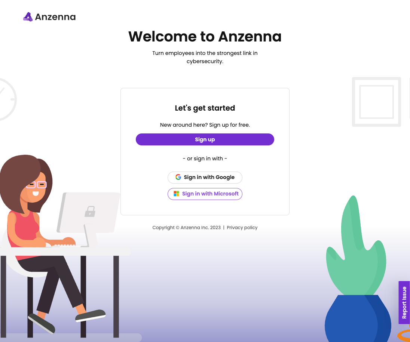Click the 'or sign in with' divider text
Viewport: 410px width, 342px height.
[205, 158]
